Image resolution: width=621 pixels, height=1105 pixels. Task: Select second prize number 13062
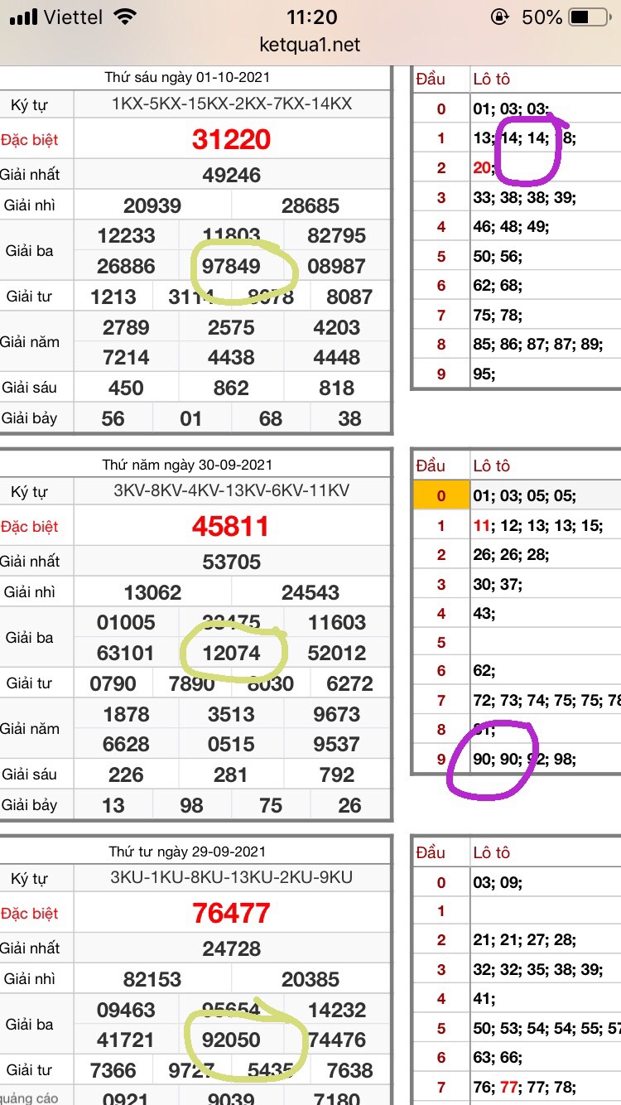(152, 592)
